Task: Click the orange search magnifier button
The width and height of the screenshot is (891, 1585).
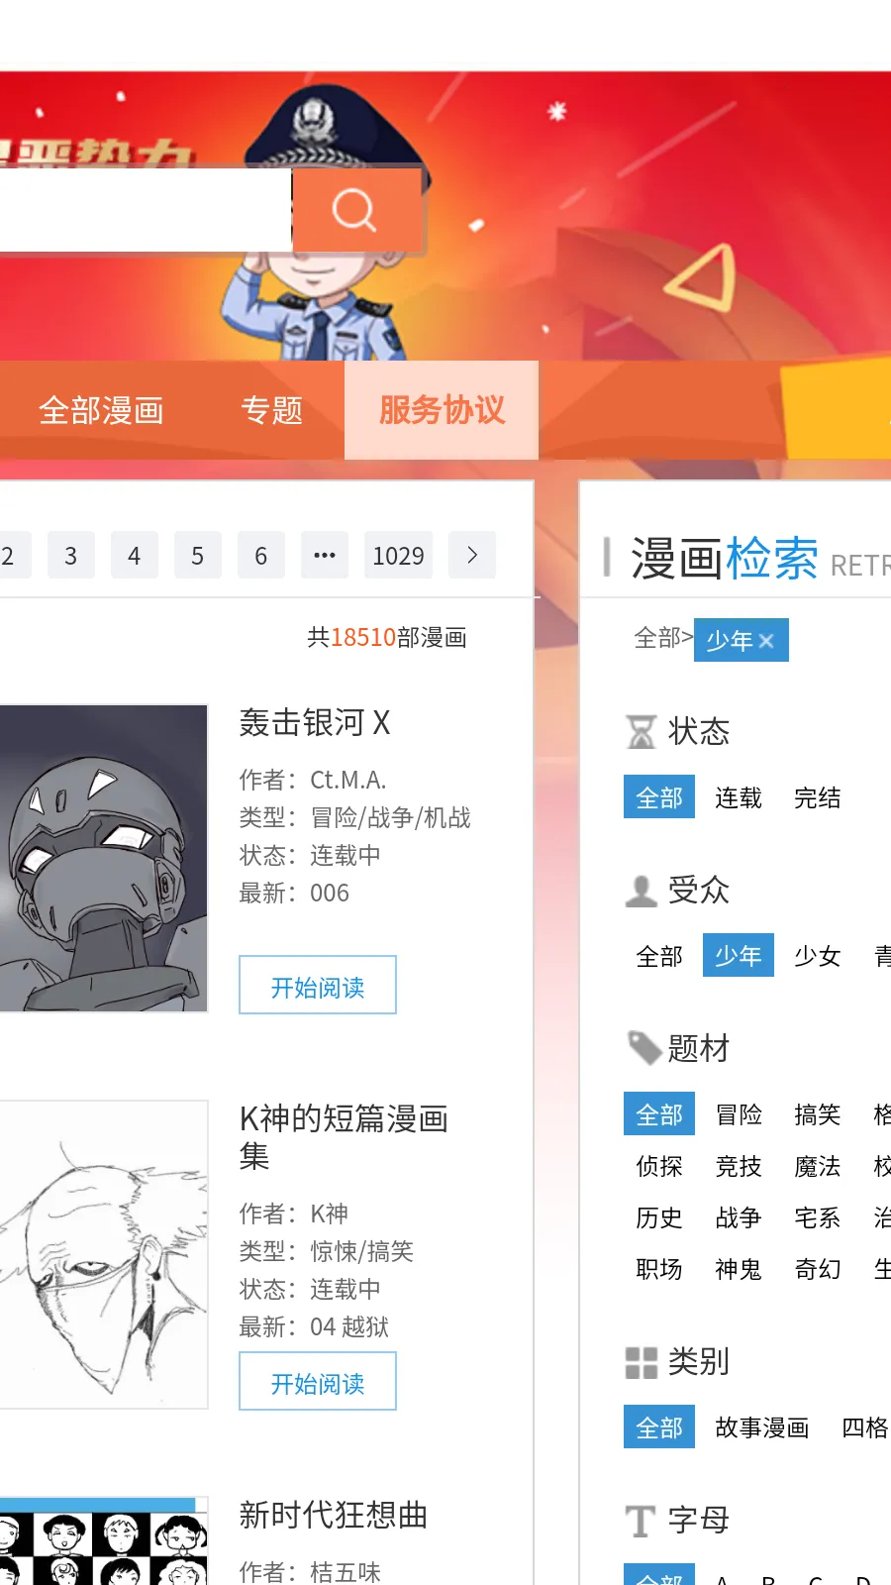Action: click(x=356, y=210)
